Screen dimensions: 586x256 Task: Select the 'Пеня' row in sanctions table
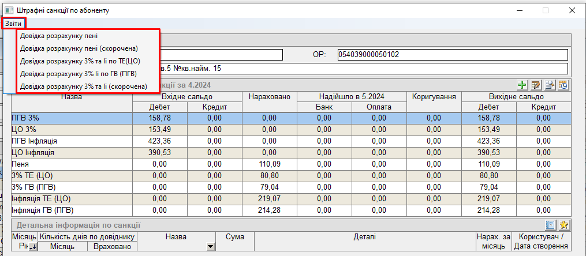point(72,164)
